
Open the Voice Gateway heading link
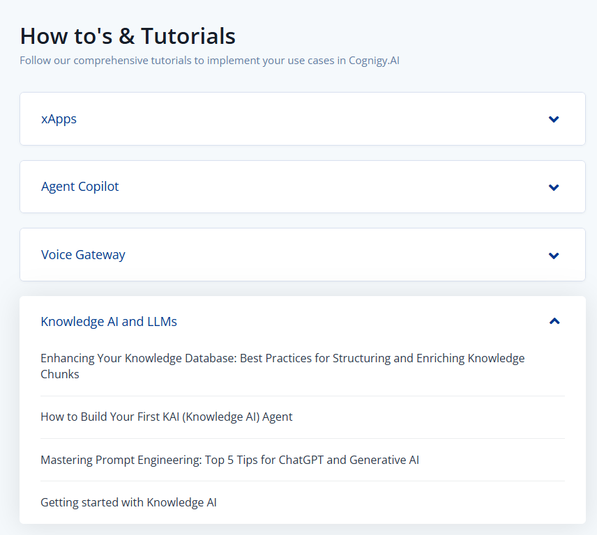[83, 255]
